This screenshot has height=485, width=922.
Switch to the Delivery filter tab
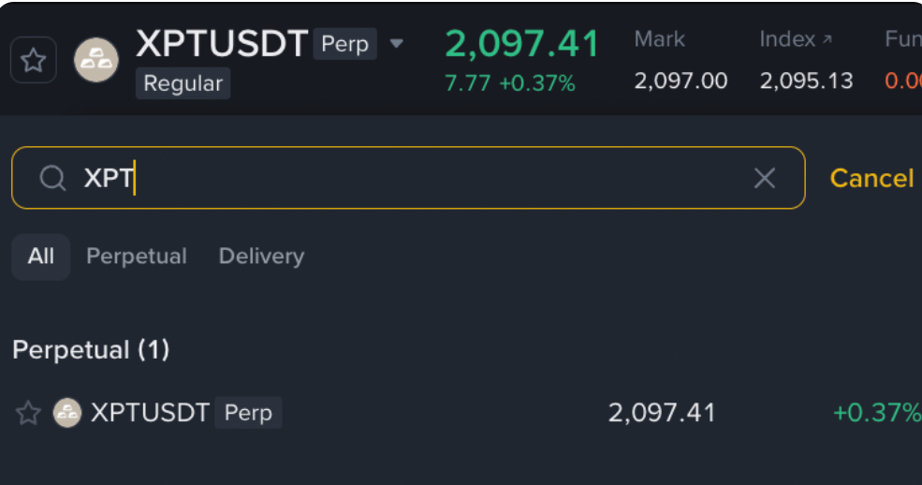tap(261, 257)
